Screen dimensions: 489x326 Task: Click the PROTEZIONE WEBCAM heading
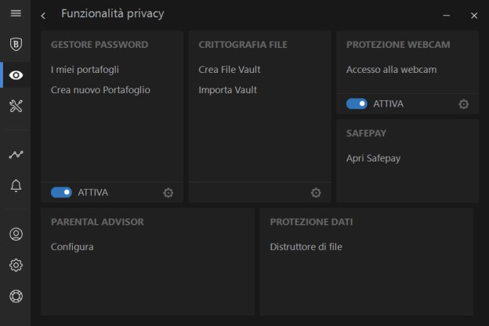click(x=398, y=45)
